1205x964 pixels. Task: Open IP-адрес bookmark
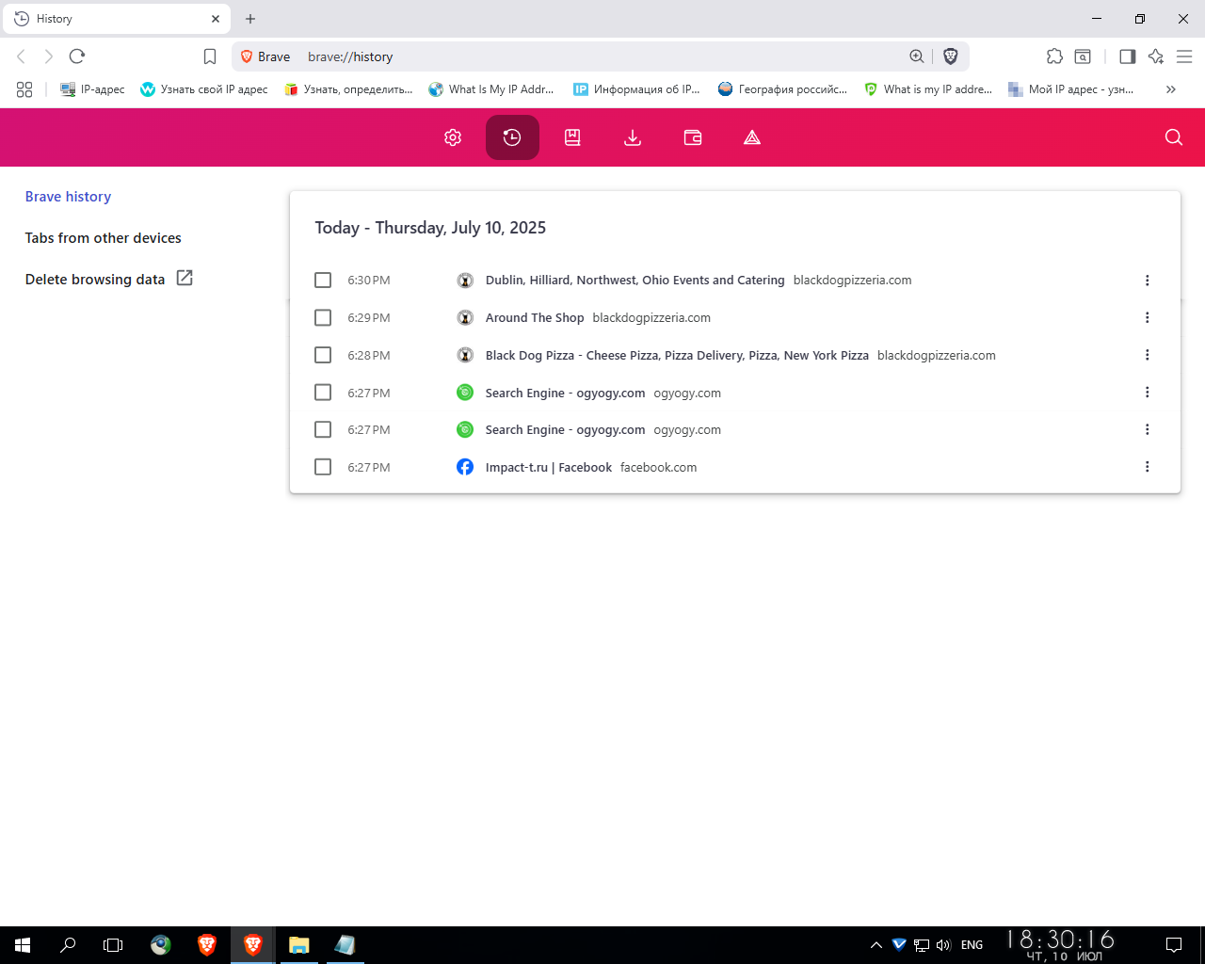[x=92, y=89]
